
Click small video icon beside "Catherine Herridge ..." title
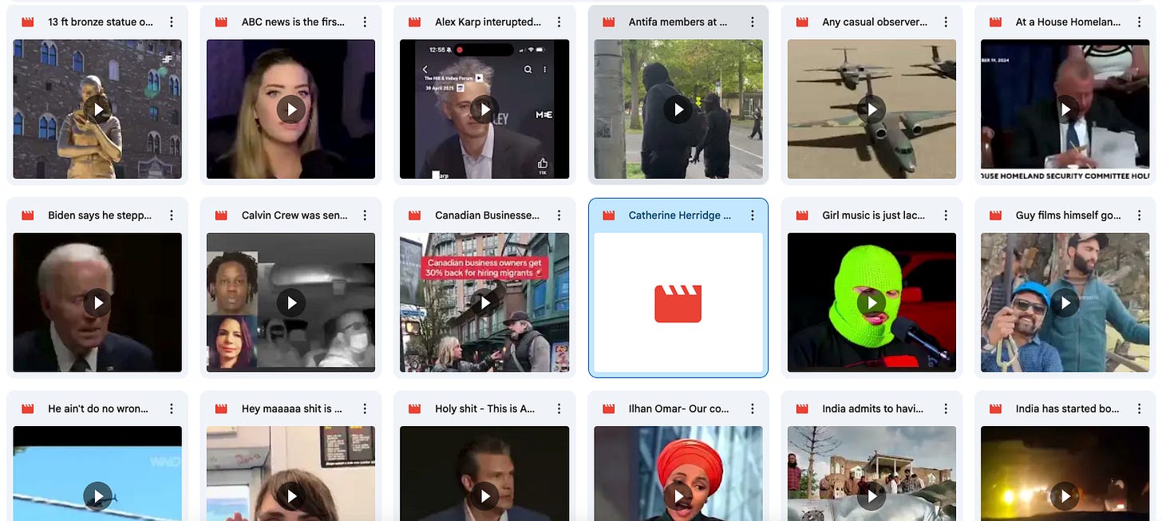click(608, 215)
